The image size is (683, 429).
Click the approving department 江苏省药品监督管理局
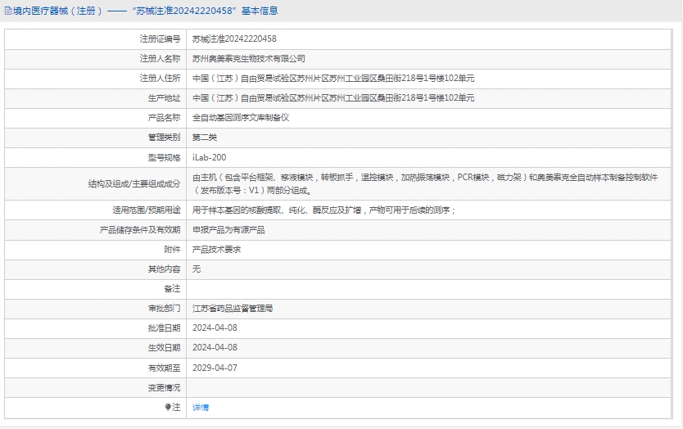pos(233,309)
